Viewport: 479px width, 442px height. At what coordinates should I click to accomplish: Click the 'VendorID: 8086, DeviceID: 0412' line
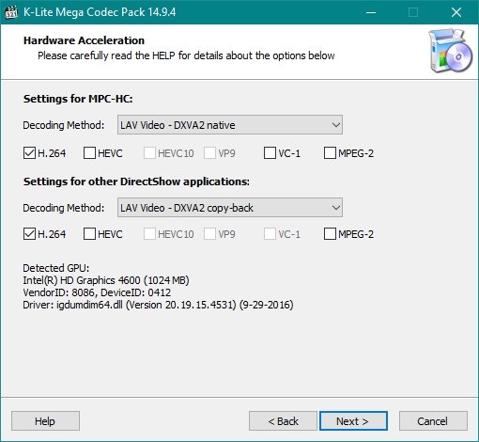point(97,292)
